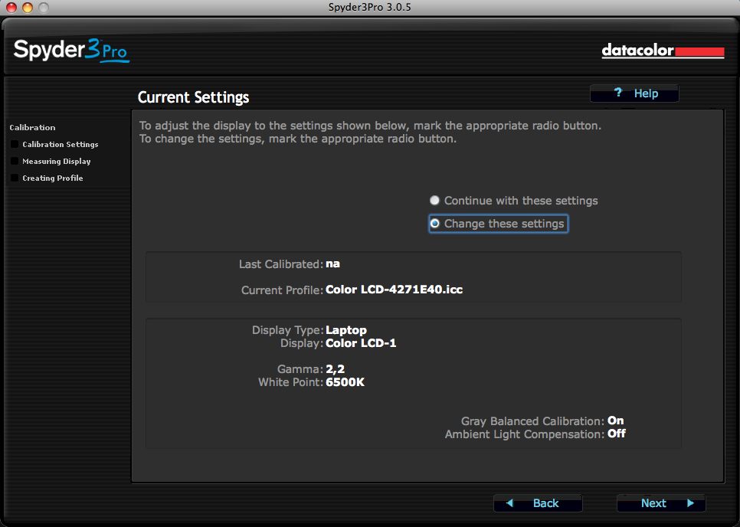Close the Spyder3Pro window
Screen dimensions: 740x527
coord(11,8)
